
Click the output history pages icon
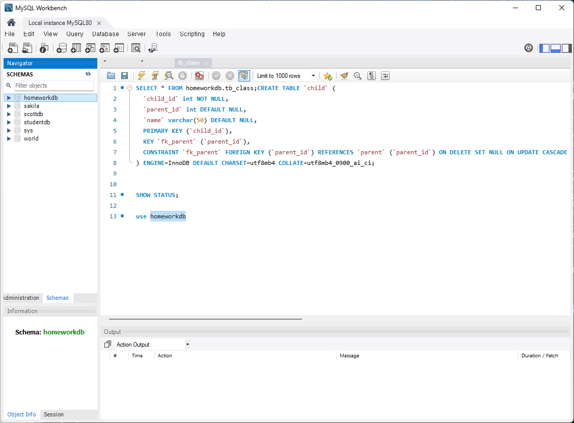pos(107,344)
